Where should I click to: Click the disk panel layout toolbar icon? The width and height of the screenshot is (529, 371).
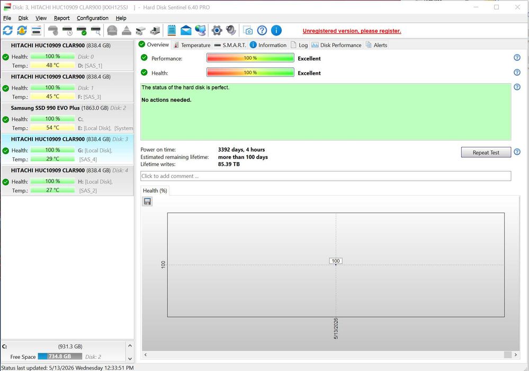[x=36, y=30]
